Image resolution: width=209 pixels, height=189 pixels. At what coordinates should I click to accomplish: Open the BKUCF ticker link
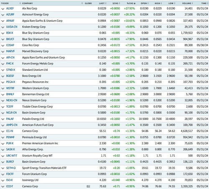point(10,39)
